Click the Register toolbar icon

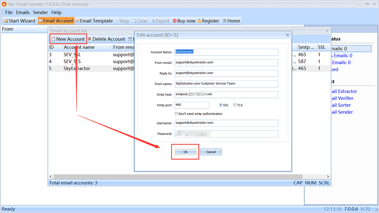pyautogui.click(x=199, y=21)
